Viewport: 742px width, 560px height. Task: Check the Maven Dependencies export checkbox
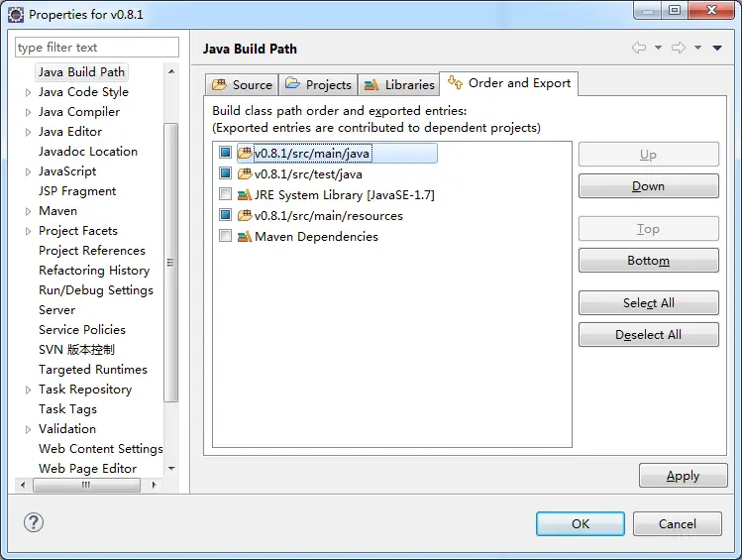tap(225, 236)
